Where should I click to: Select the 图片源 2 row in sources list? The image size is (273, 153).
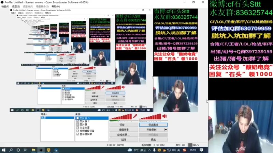click(92, 121)
